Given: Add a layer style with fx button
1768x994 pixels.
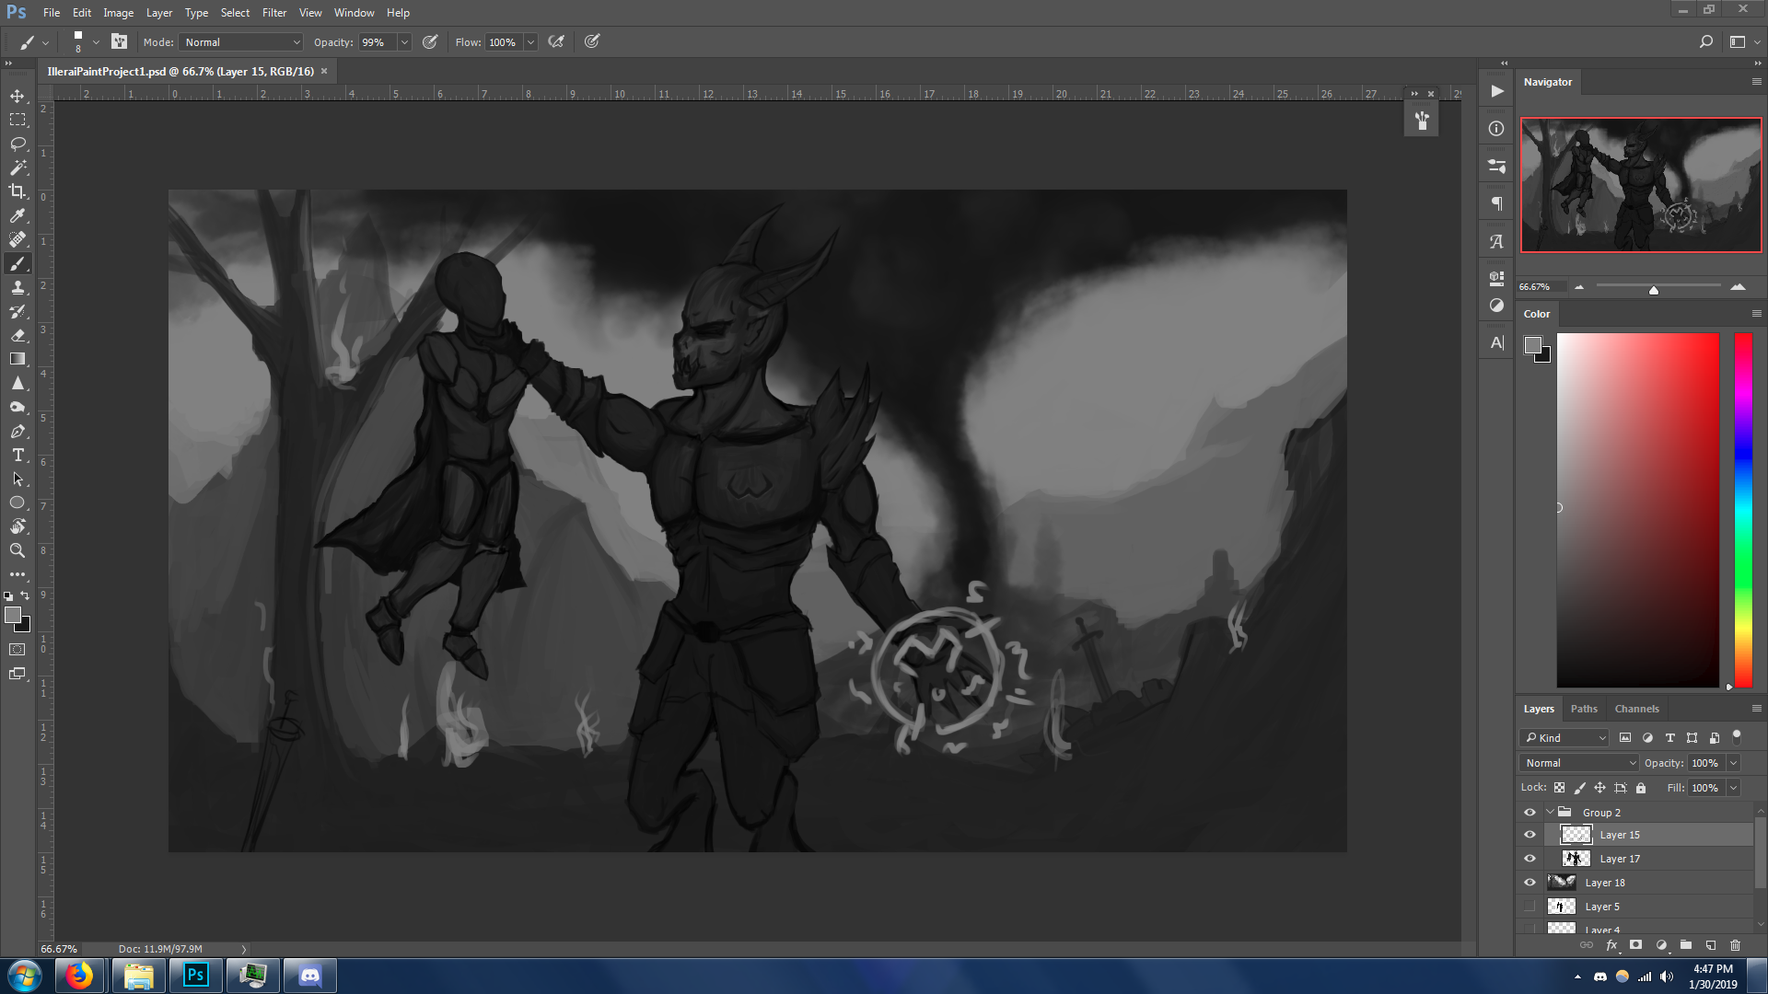Looking at the screenshot, I should tap(1611, 945).
